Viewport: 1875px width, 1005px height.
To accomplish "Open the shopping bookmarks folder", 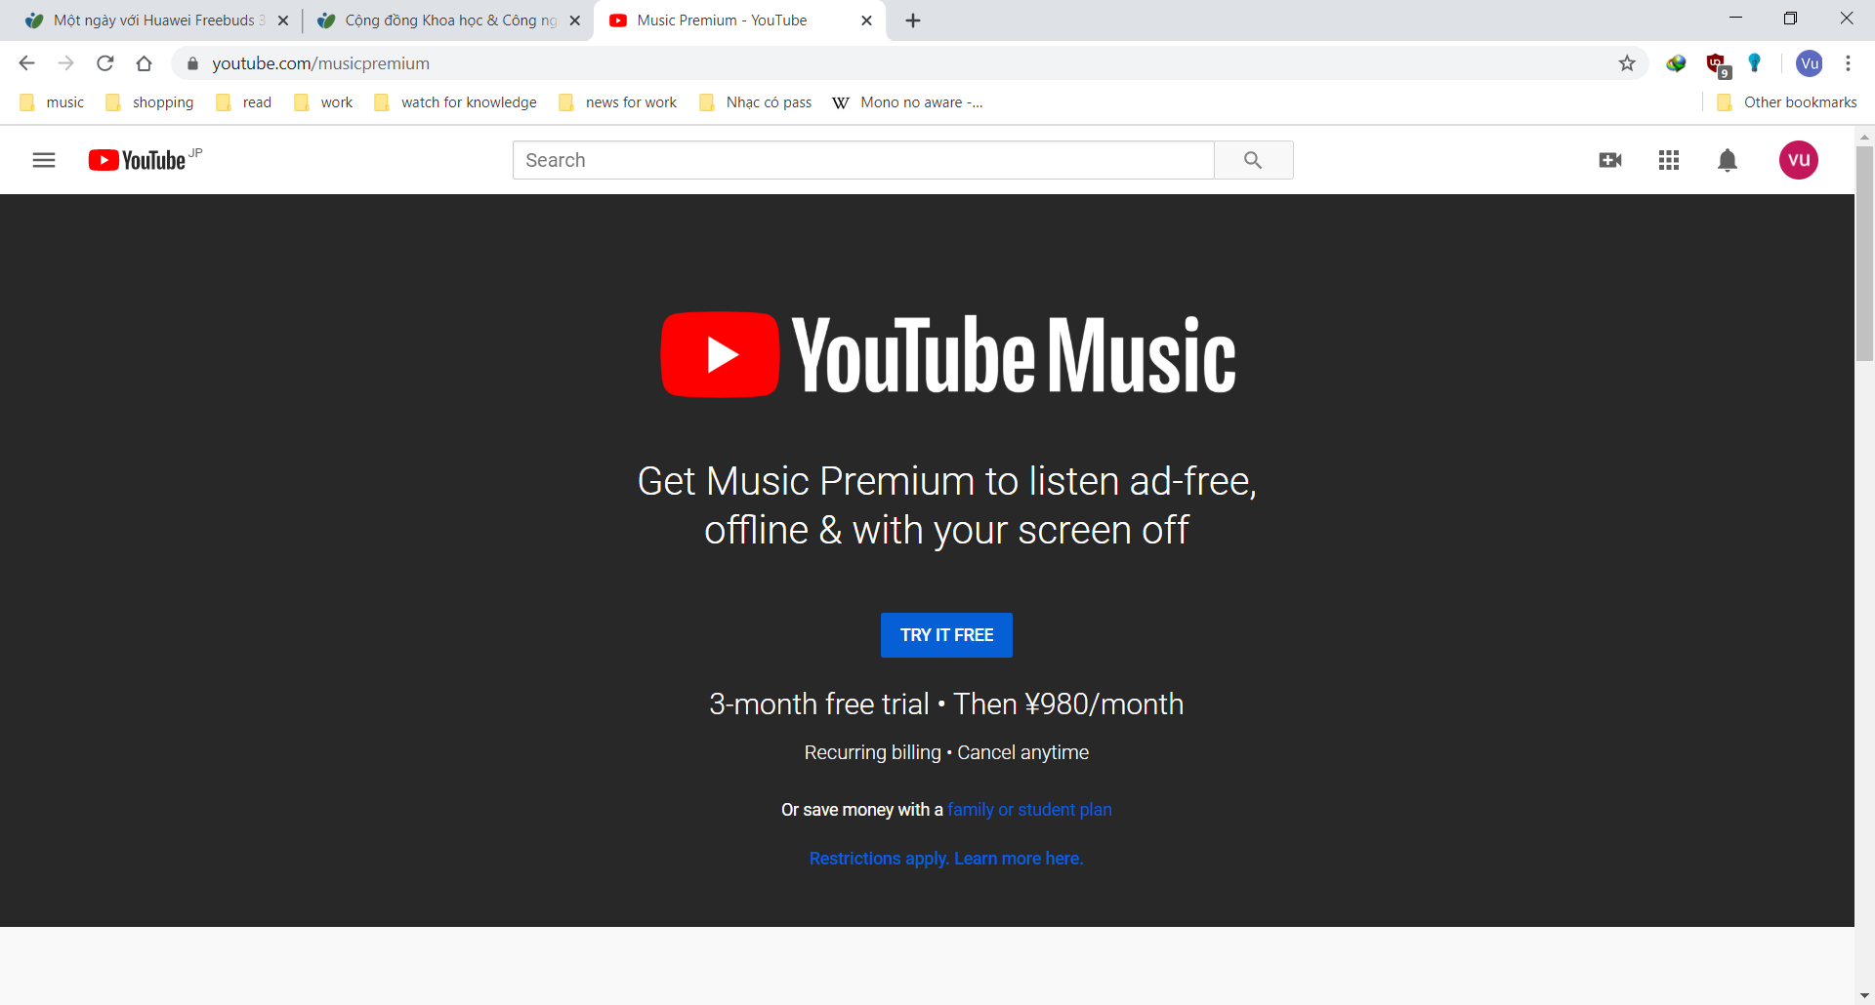I will pos(149,102).
